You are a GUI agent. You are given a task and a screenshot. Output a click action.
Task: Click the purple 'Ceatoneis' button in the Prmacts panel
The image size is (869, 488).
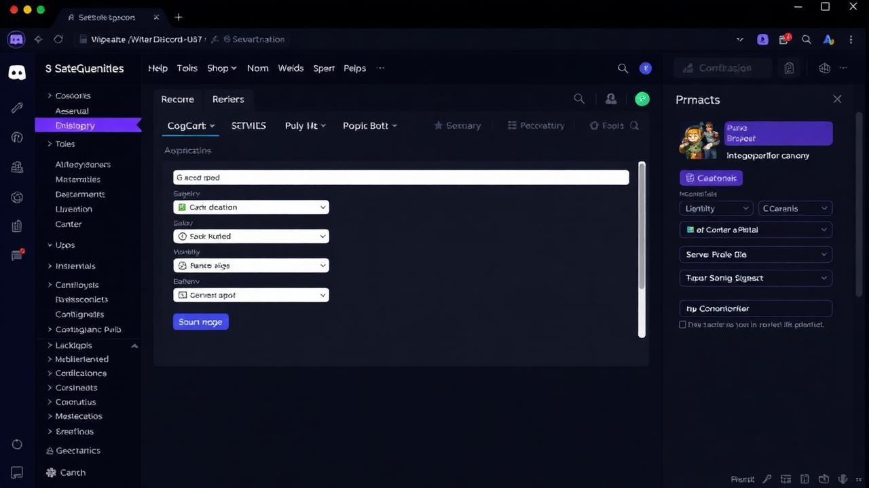[711, 178]
